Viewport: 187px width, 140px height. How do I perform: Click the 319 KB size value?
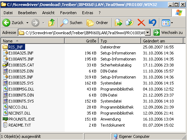[x=90, y=77]
